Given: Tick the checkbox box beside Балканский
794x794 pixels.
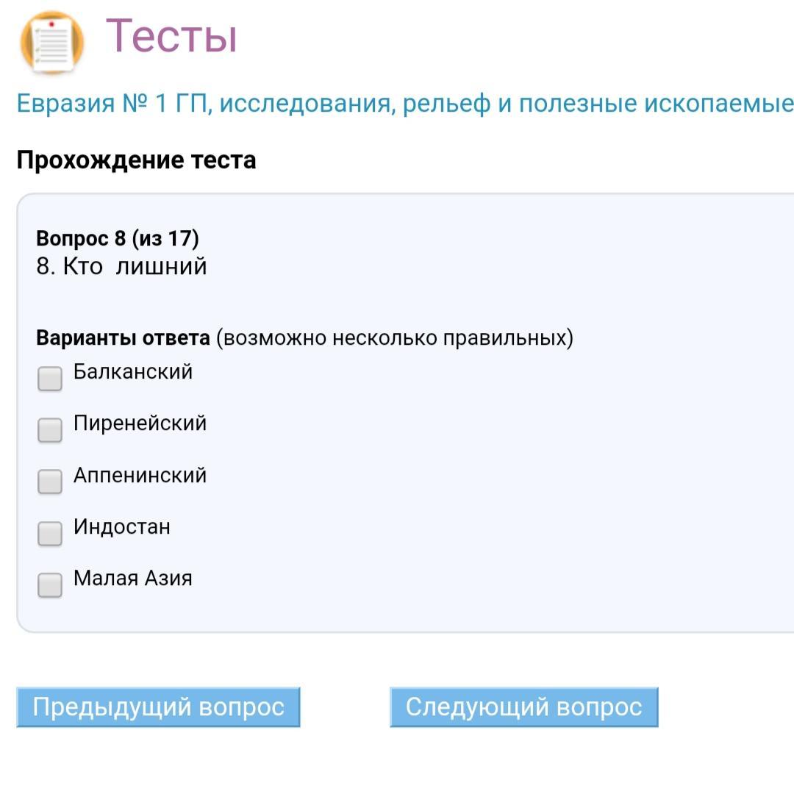Looking at the screenshot, I should point(50,379).
